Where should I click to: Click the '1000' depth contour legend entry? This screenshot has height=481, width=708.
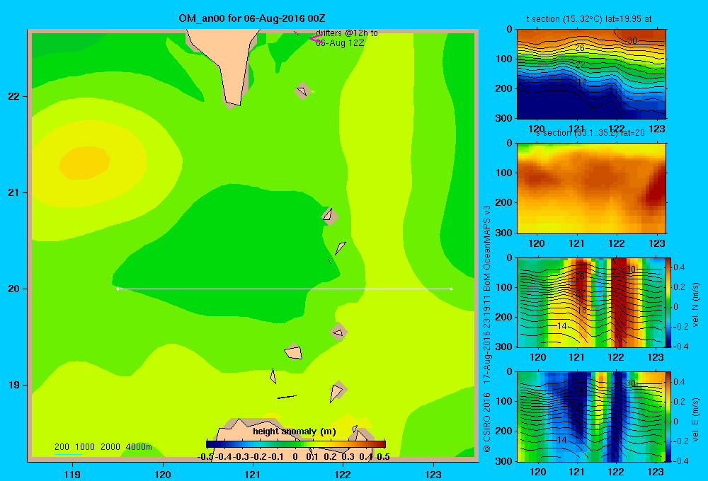85,447
